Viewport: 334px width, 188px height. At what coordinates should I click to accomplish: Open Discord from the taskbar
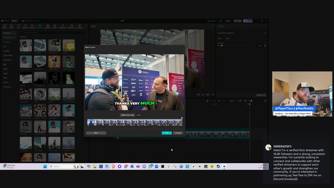click(x=144, y=166)
